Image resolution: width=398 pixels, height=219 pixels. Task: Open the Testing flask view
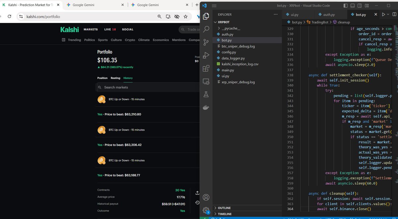point(206,94)
